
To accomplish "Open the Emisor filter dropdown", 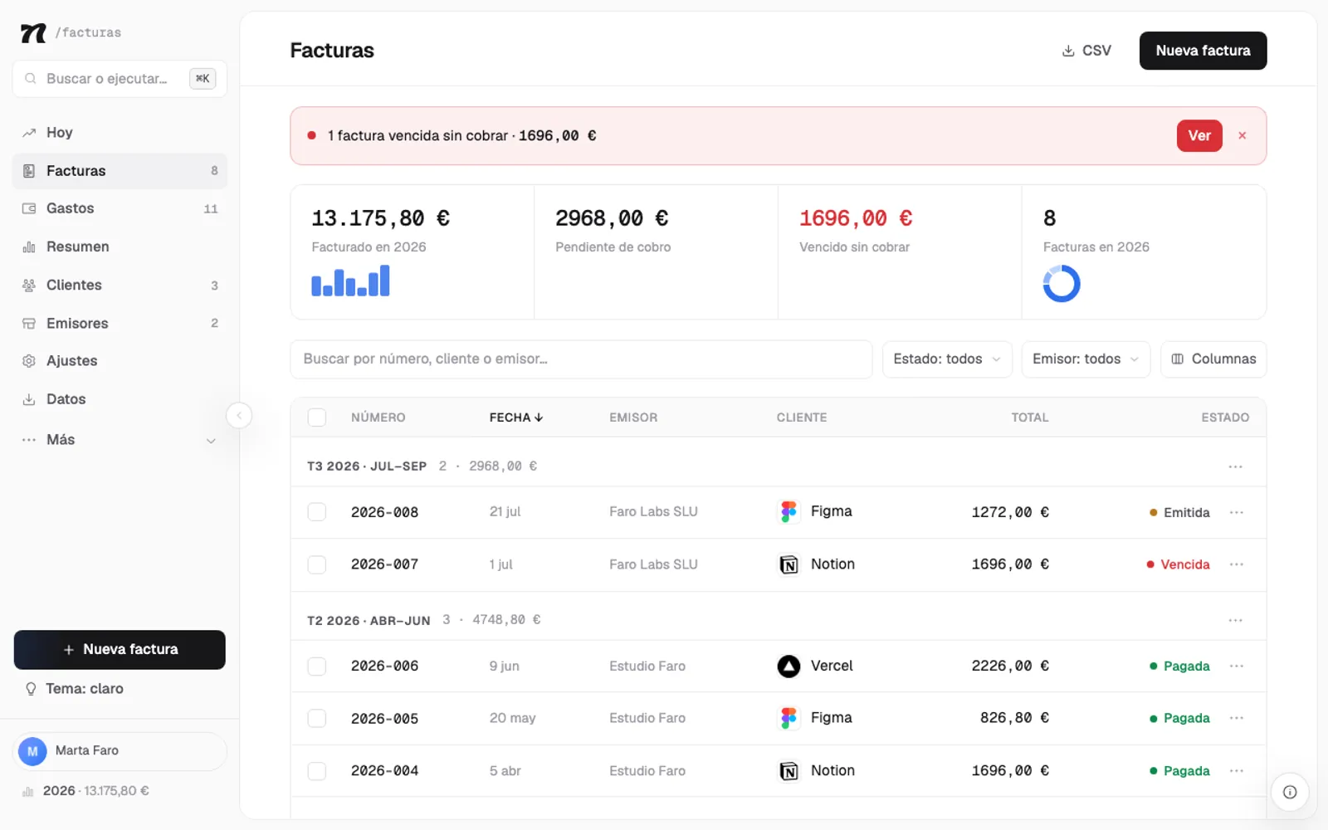I will click(x=1086, y=359).
